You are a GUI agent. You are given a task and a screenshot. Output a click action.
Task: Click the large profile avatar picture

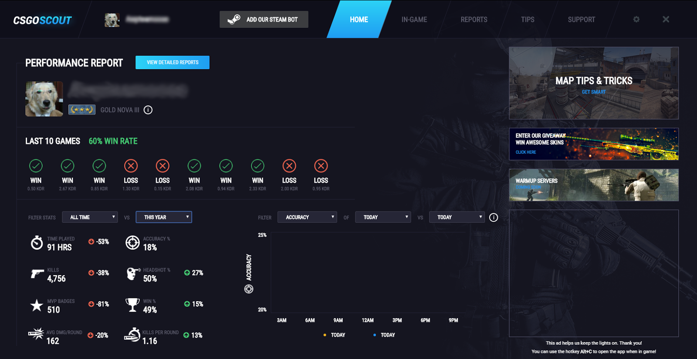point(44,99)
